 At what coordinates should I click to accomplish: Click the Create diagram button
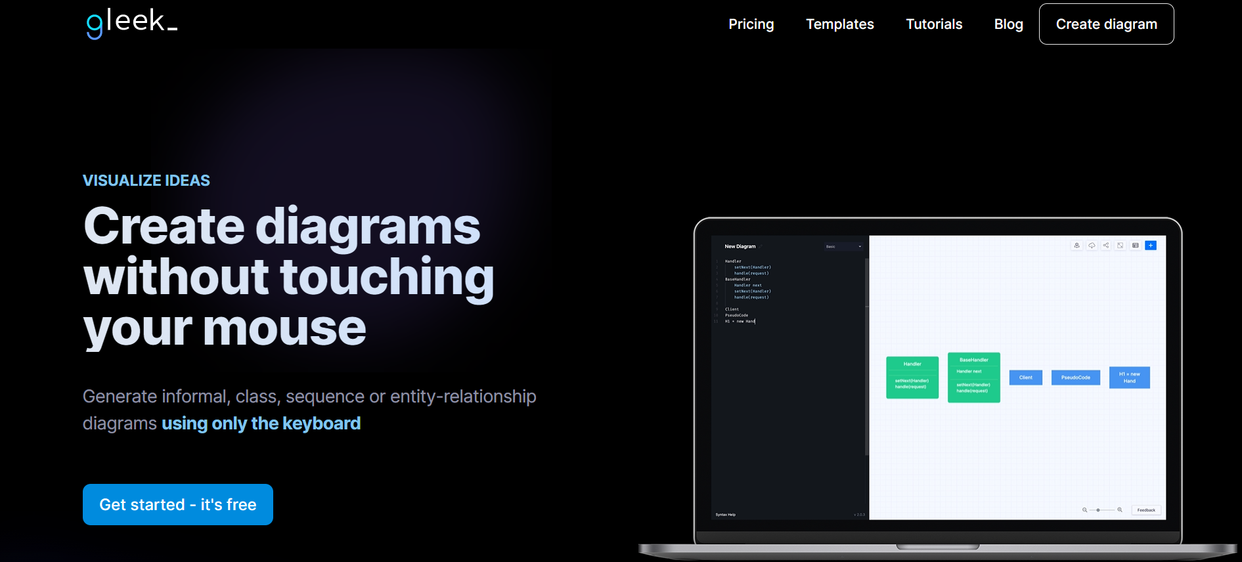(1106, 24)
